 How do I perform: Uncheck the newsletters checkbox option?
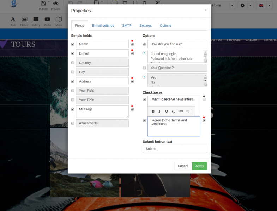[144, 100]
